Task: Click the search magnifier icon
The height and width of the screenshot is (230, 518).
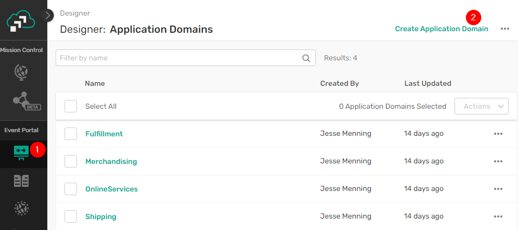Action: pos(306,58)
